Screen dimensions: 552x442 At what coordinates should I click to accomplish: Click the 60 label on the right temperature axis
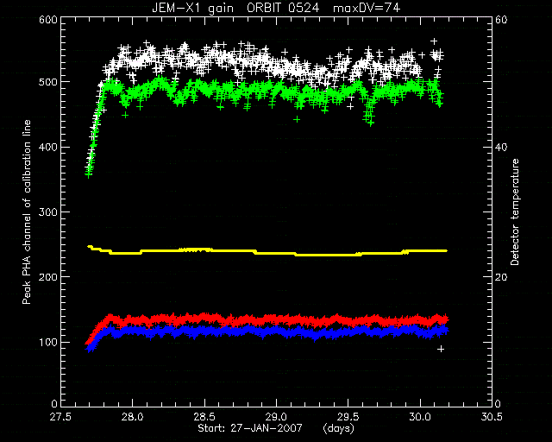click(x=501, y=20)
